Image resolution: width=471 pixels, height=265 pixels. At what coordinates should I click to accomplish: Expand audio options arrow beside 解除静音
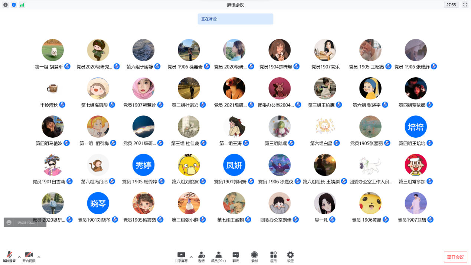tap(19, 257)
